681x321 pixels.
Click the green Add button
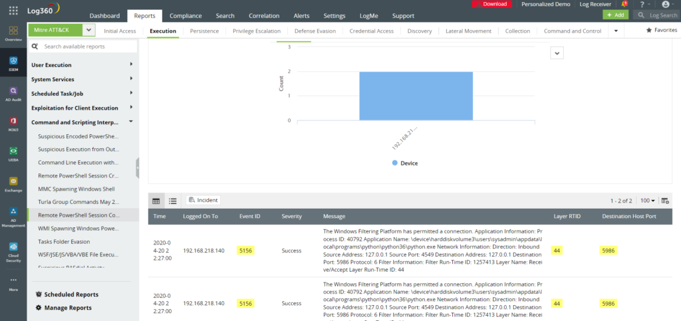(615, 15)
